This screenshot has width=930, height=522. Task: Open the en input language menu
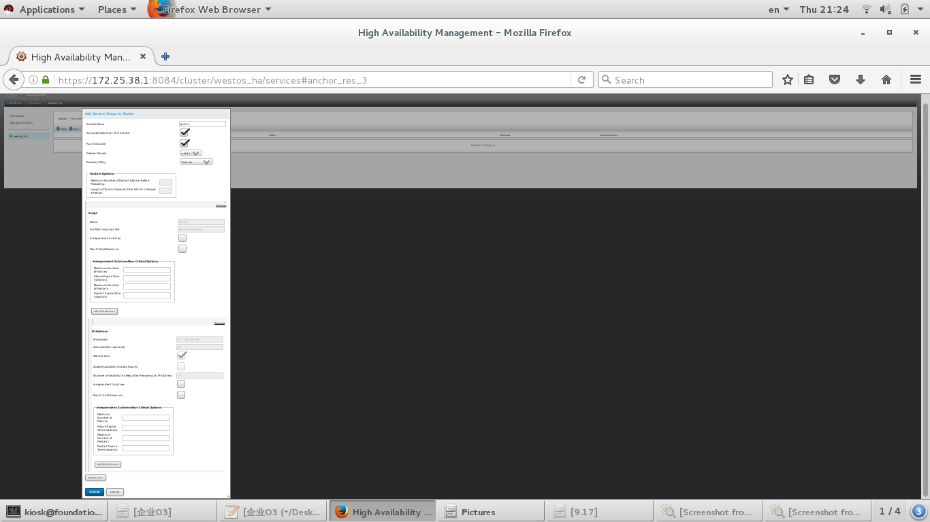(779, 10)
